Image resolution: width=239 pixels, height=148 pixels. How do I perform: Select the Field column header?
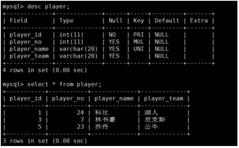tap(18, 20)
